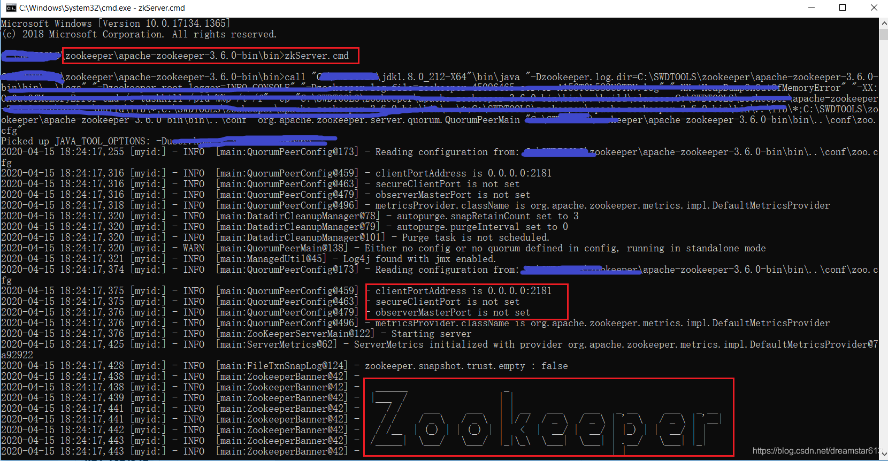Click the cmd icon in the title bar
This screenshot has width=888, height=461.
[11, 8]
